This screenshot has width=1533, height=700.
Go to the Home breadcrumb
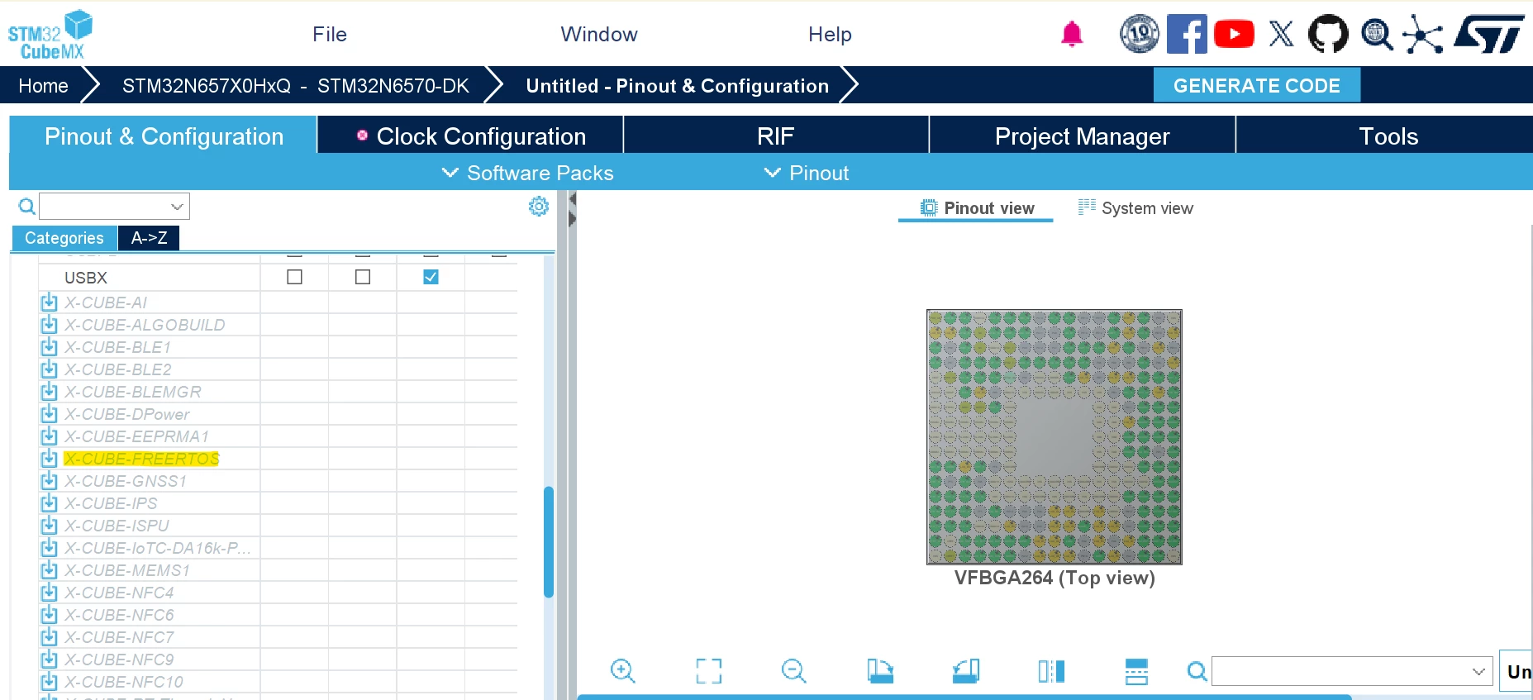(43, 86)
